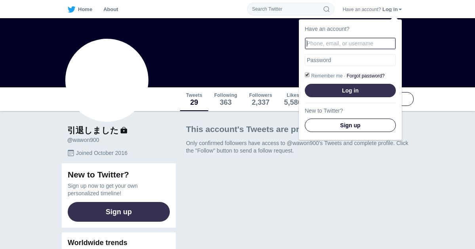Click the Search Twitter box
475x249 pixels.
[x=285, y=9]
